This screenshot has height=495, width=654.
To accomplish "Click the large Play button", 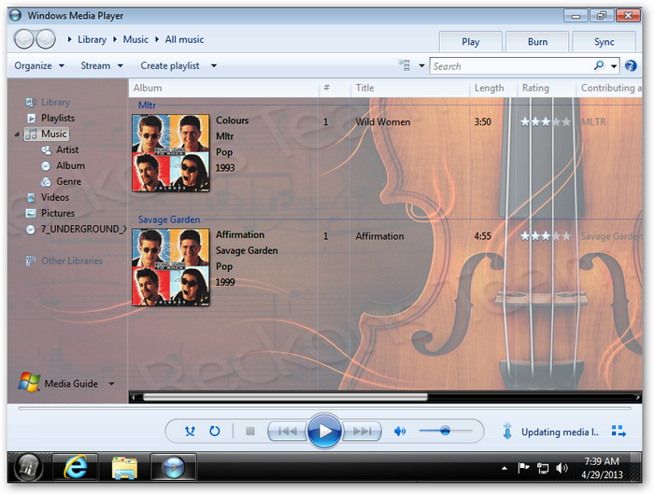I will click(x=324, y=431).
